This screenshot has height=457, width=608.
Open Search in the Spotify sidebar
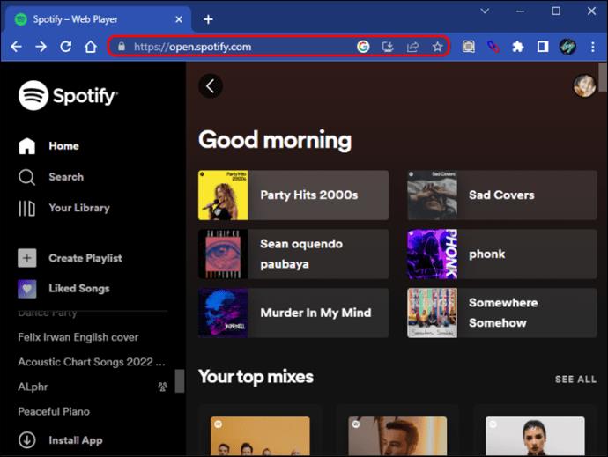(x=51, y=177)
